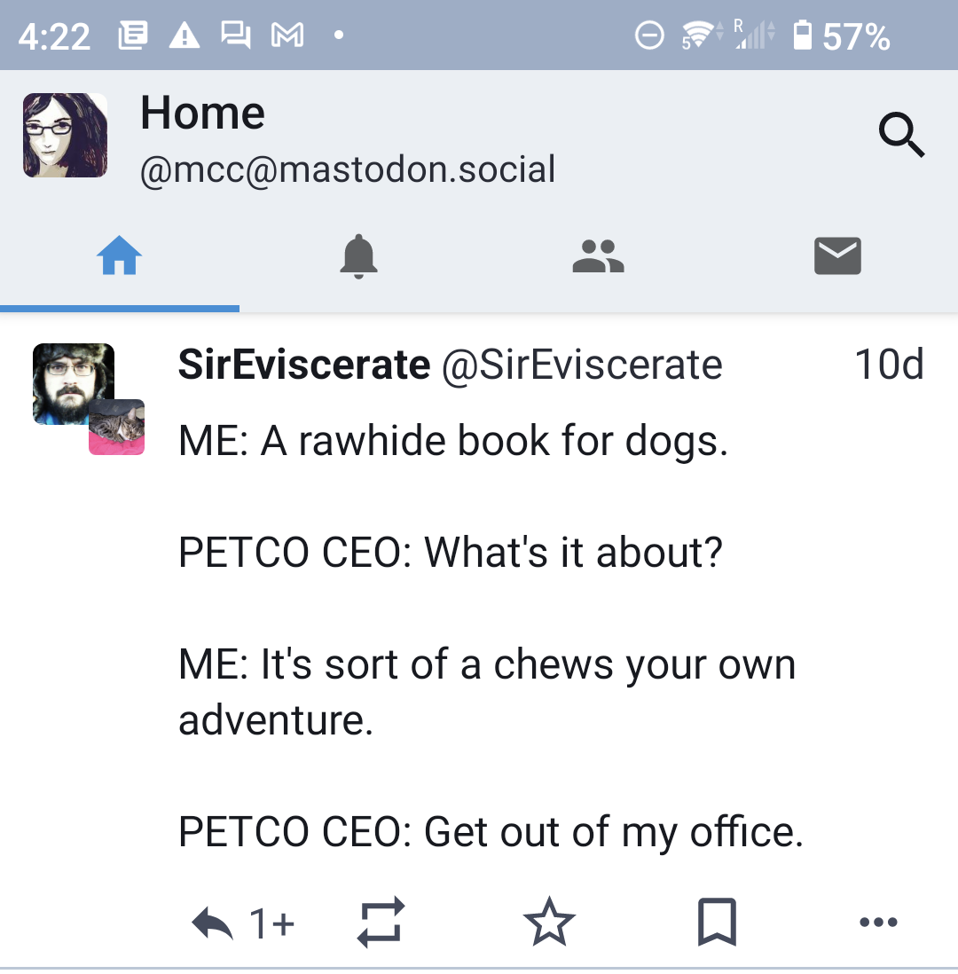This screenshot has height=974, width=958.
Task: Open the search magnifier icon
Action: point(901,136)
